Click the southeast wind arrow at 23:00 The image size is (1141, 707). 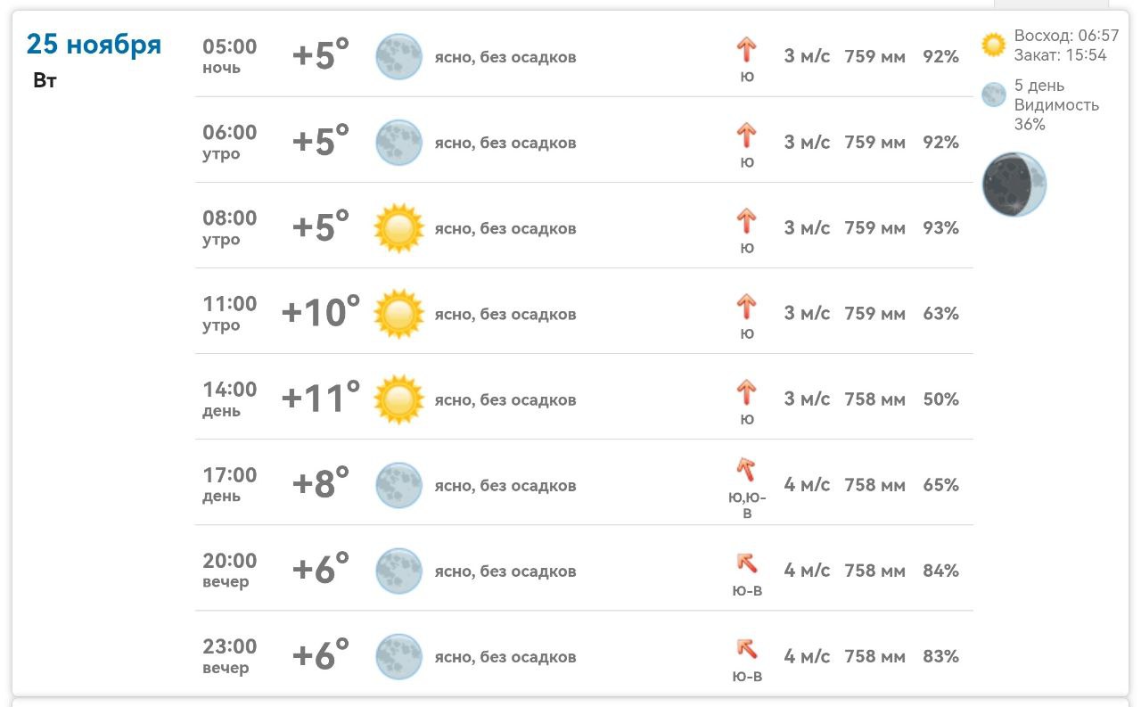click(746, 648)
